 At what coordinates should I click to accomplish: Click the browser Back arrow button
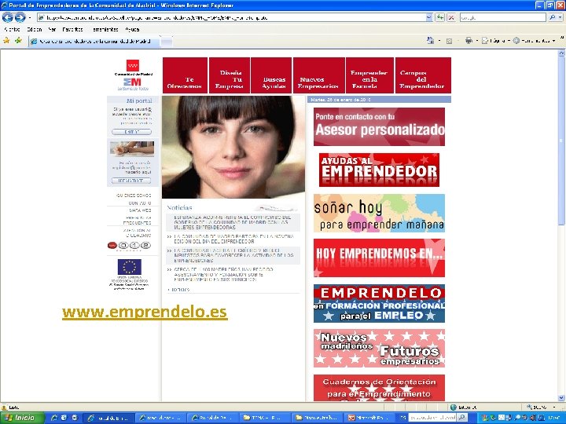click(7, 17)
